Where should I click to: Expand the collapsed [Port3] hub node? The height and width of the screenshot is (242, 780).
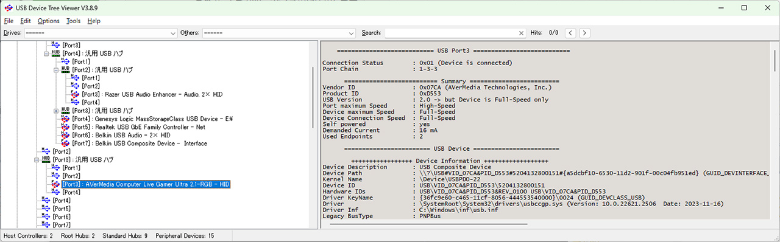coord(56,111)
